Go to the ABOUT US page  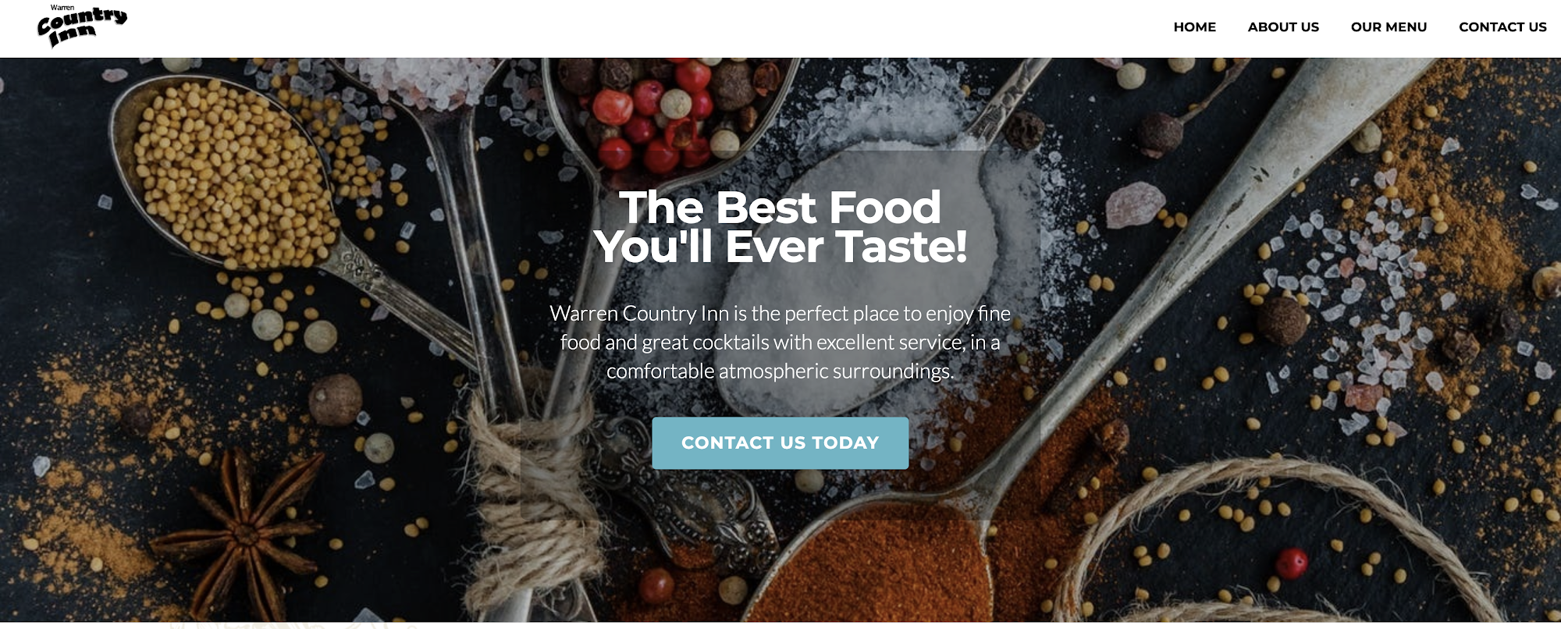pos(1283,27)
